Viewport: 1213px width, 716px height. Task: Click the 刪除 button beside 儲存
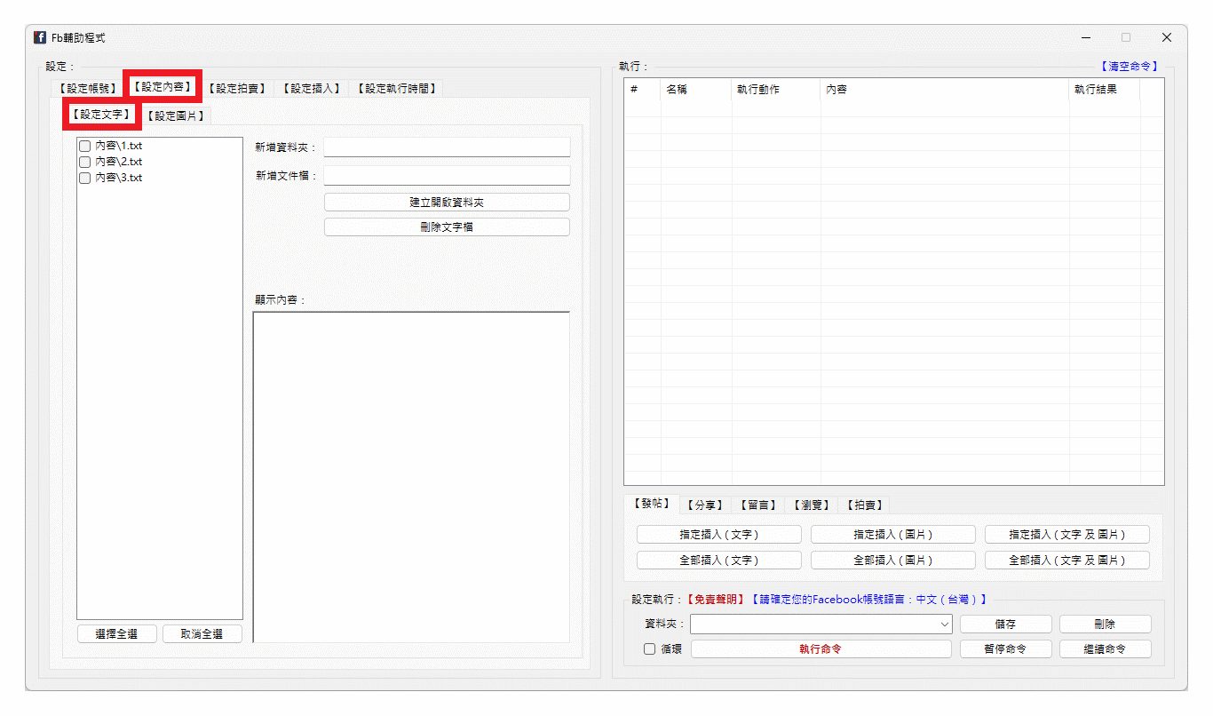click(1106, 625)
